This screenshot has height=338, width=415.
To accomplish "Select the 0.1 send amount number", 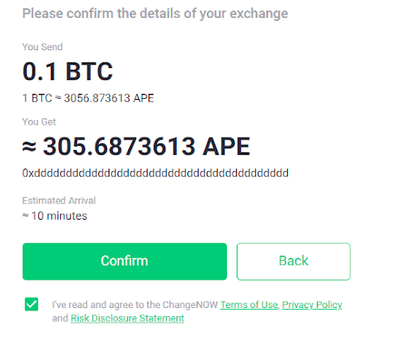I will click(40, 71).
